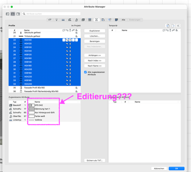This screenshot has height=172, width=191.
Task: Click the open-file icon above Temporär list
Action: click(168, 26)
